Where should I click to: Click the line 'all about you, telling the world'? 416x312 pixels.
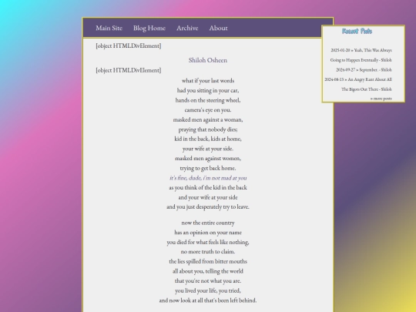[x=208, y=271]
